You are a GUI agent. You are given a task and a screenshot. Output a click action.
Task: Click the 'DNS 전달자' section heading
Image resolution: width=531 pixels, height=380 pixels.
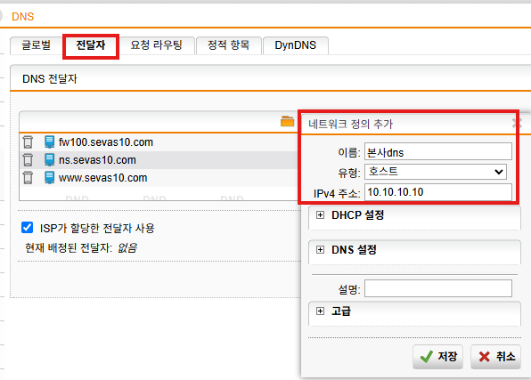click(50, 79)
